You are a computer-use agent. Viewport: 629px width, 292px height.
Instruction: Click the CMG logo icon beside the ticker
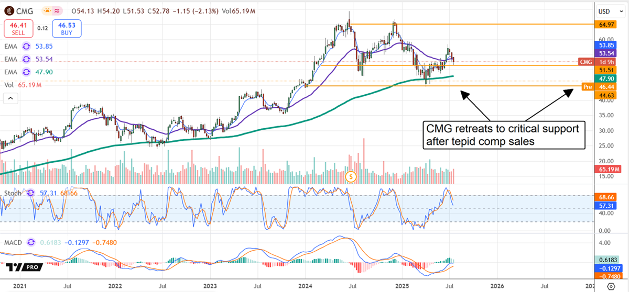(10, 12)
